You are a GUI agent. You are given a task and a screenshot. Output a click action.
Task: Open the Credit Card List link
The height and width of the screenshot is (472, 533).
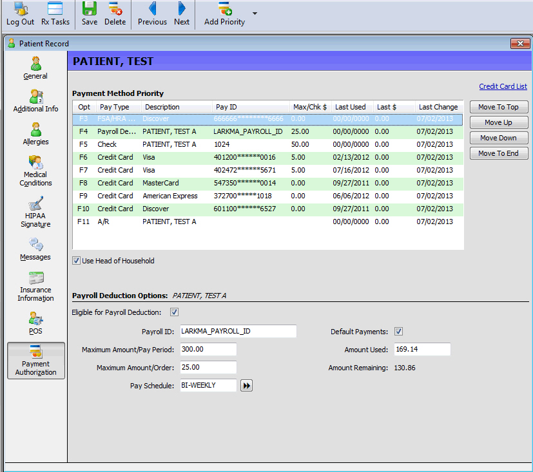point(503,86)
